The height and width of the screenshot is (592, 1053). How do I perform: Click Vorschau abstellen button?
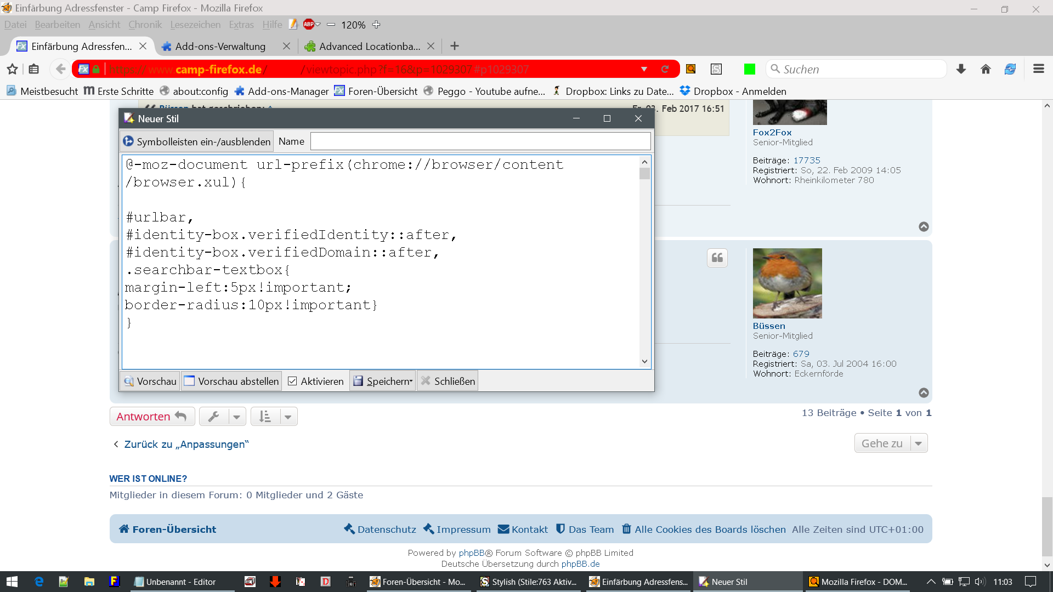click(x=231, y=381)
